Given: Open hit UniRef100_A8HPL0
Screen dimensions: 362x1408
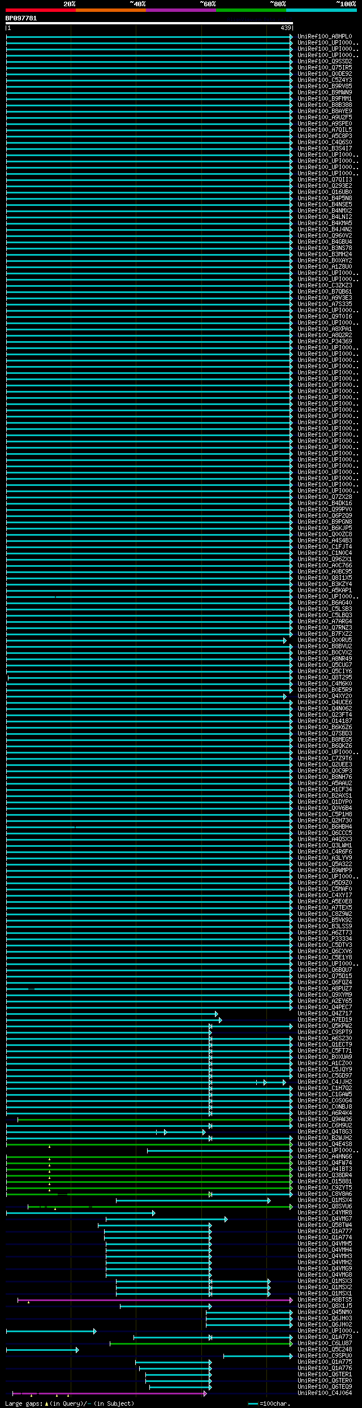Looking at the screenshot, I should pos(325,37).
